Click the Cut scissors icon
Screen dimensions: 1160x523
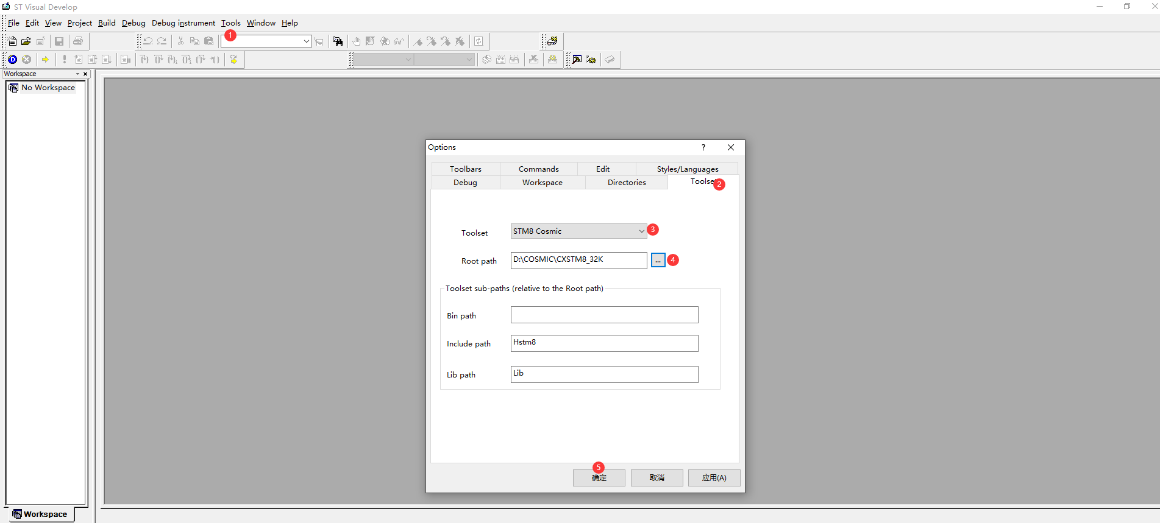click(180, 41)
